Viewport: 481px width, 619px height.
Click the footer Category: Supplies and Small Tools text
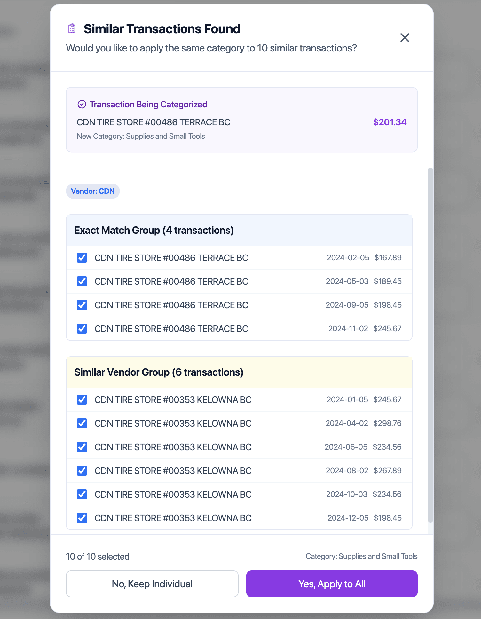362,556
